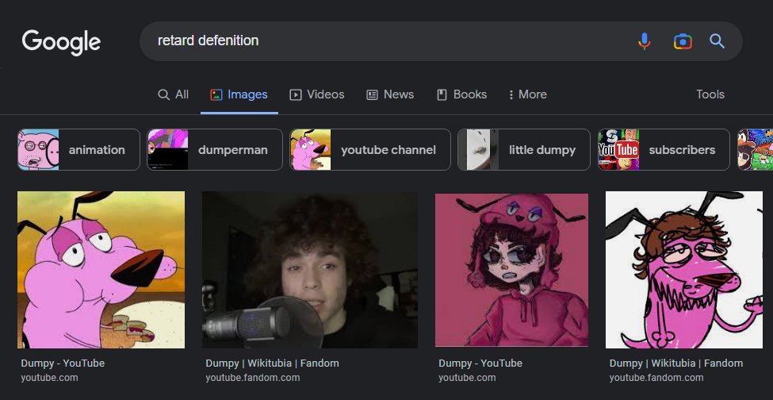Submit search with magnifying glass icon
The image size is (773, 400).
[x=717, y=41]
